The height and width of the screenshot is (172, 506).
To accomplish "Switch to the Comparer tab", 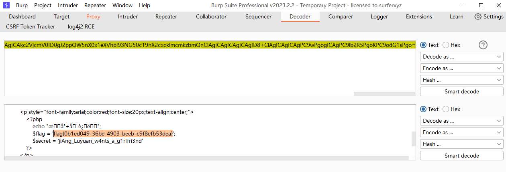I will point(341,16).
